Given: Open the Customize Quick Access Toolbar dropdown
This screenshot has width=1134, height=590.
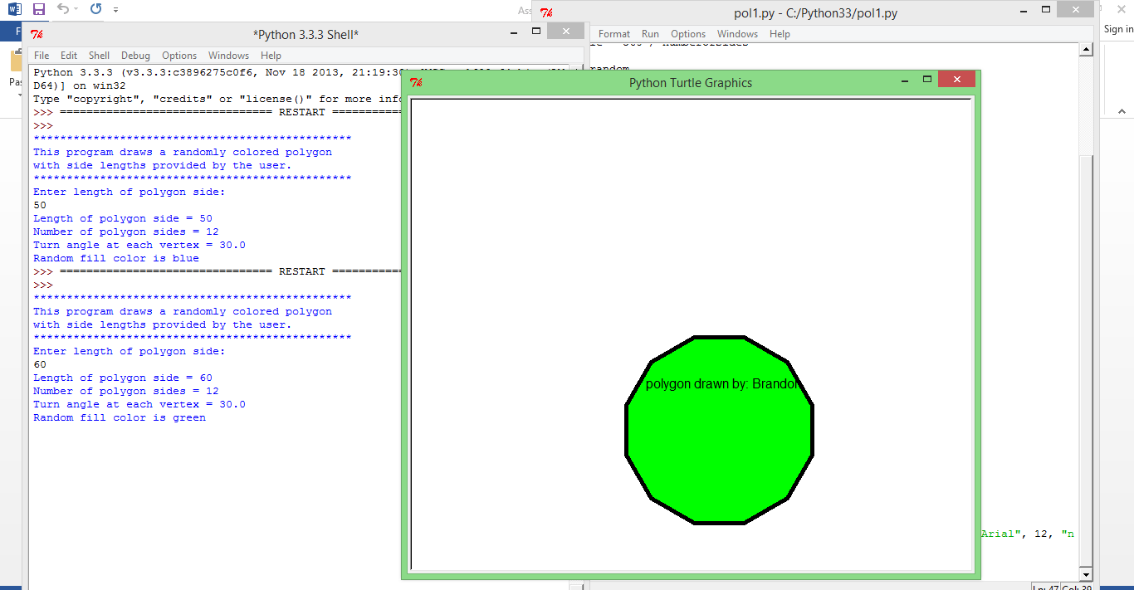Looking at the screenshot, I should coord(115,10).
